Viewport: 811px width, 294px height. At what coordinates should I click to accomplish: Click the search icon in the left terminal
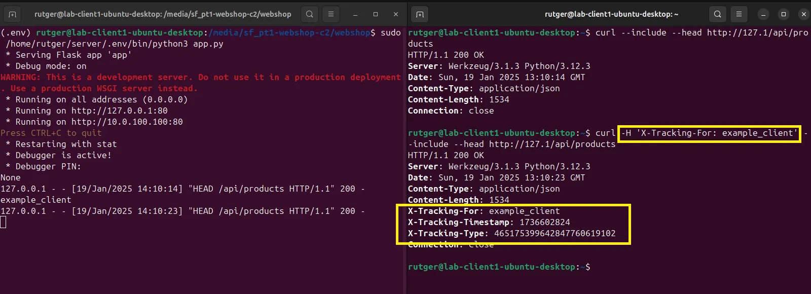(309, 14)
